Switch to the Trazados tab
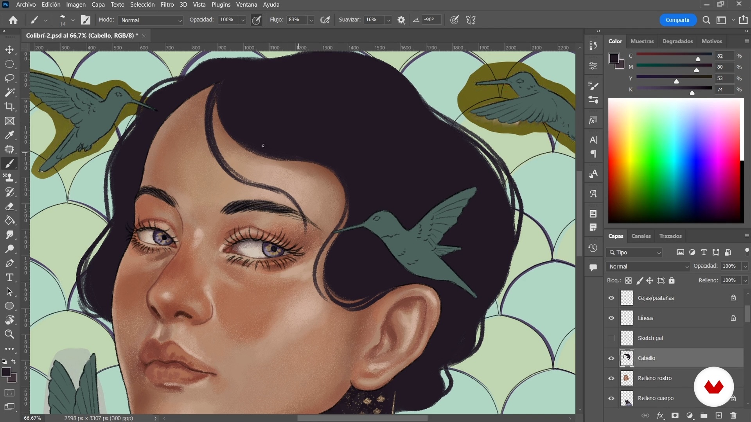 (x=670, y=236)
